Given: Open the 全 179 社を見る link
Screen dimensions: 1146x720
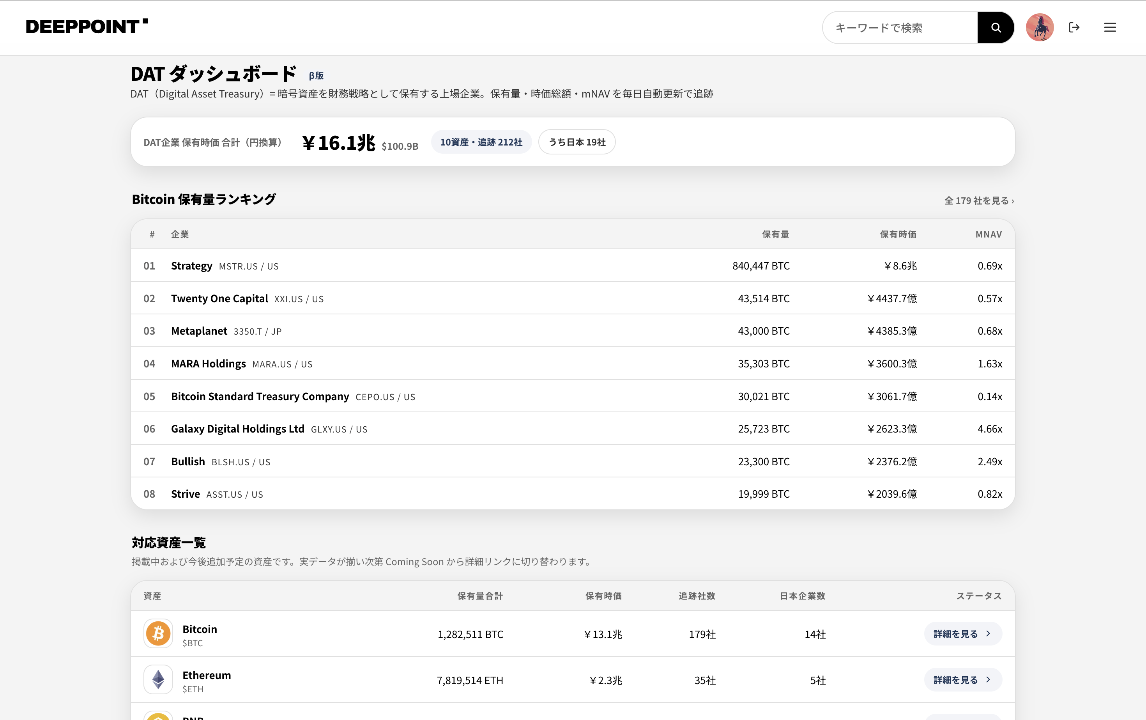Looking at the screenshot, I should pyautogui.click(x=979, y=201).
